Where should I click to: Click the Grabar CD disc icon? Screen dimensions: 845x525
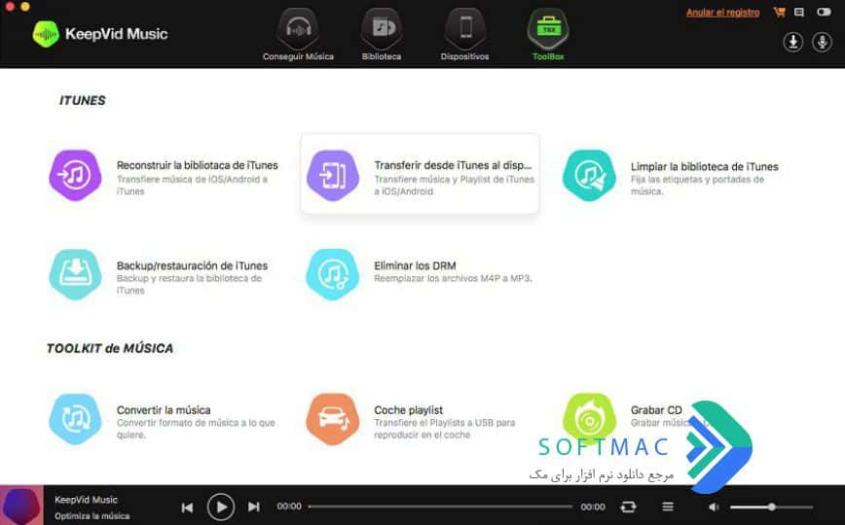coord(590,419)
